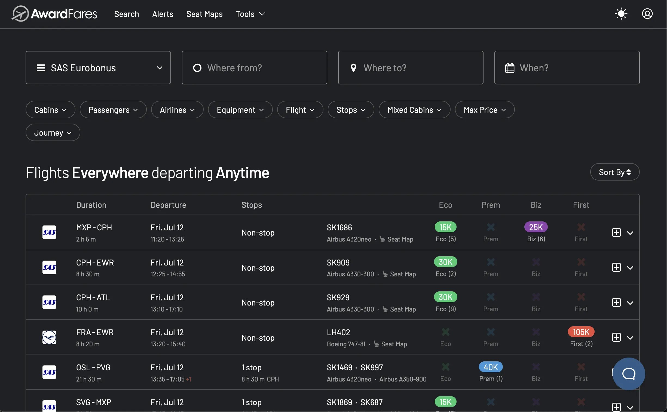
Task: Add SVG-MXP flight with plus icon
Action: tap(616, 407)
